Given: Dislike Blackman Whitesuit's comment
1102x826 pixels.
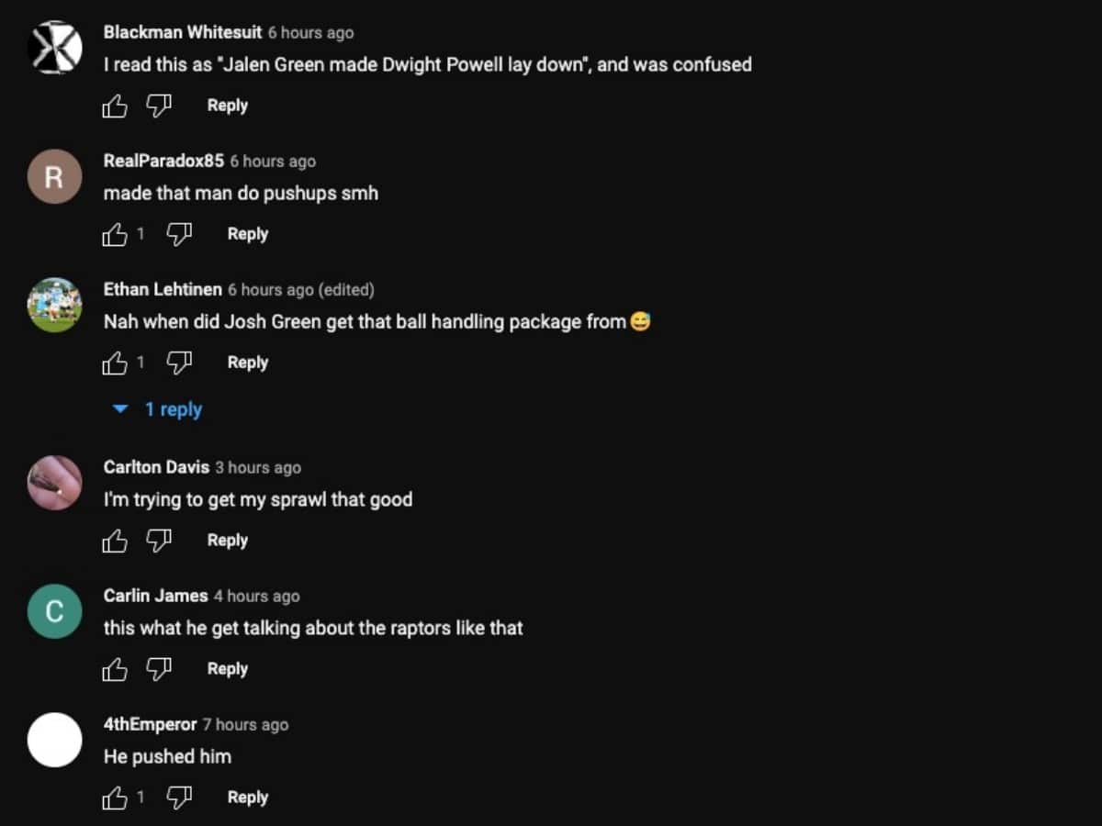Looking at the screenshot, I should pos(159,106).
